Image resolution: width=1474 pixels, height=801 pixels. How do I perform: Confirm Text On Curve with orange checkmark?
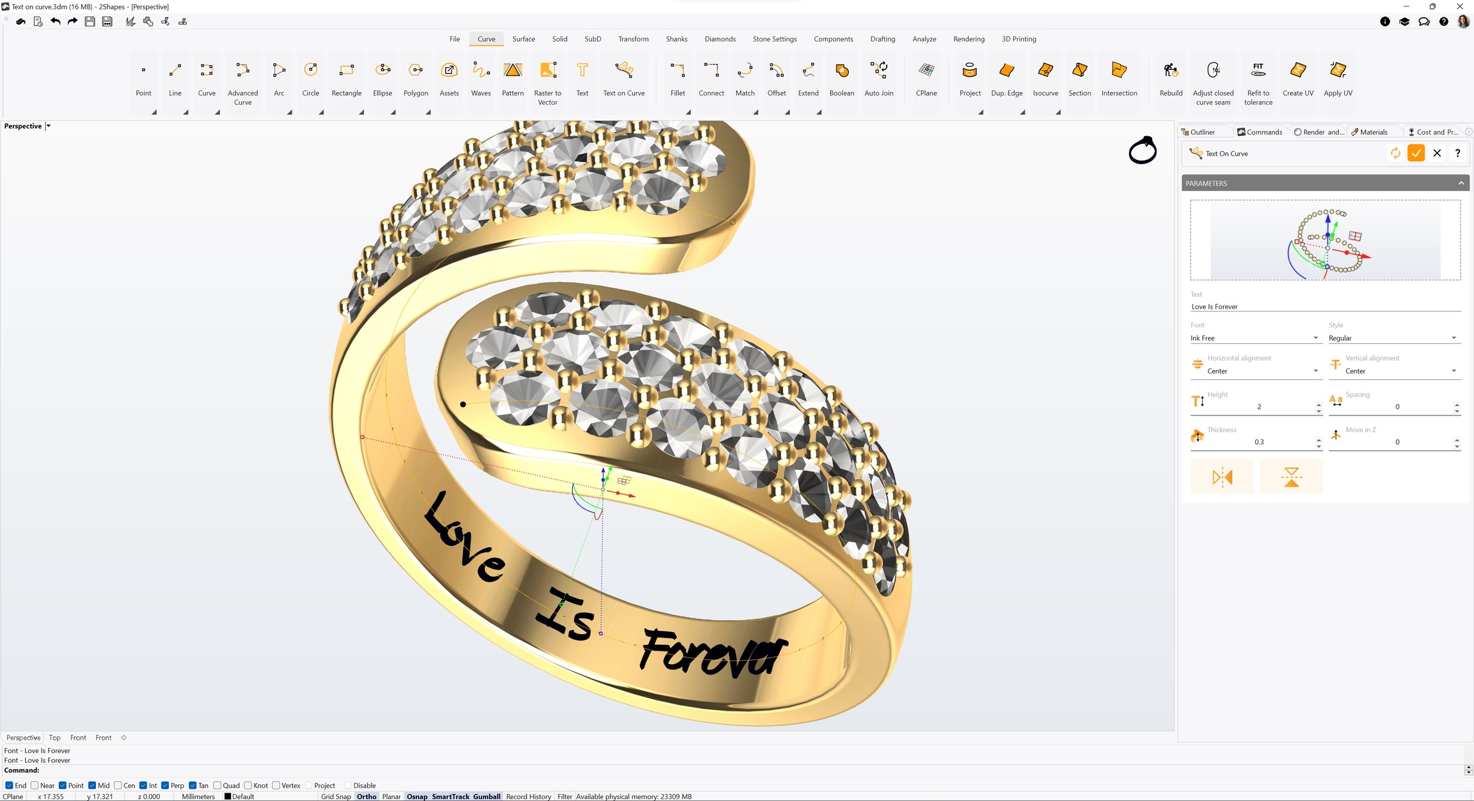1416,153
